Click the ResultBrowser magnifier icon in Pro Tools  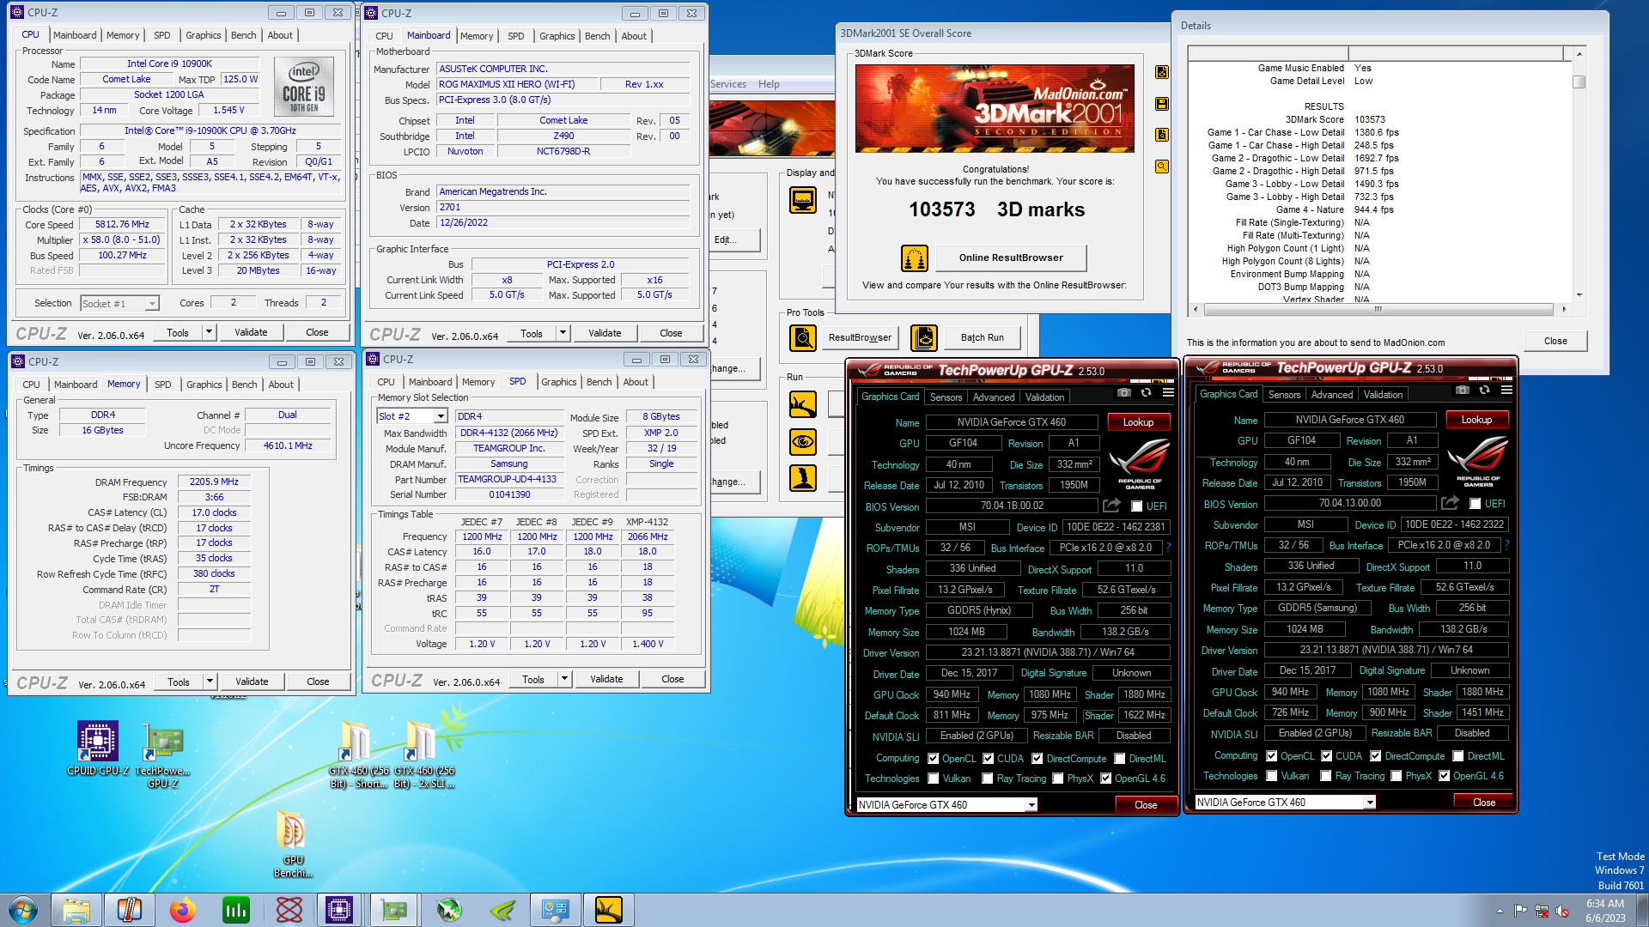point(803,337)
